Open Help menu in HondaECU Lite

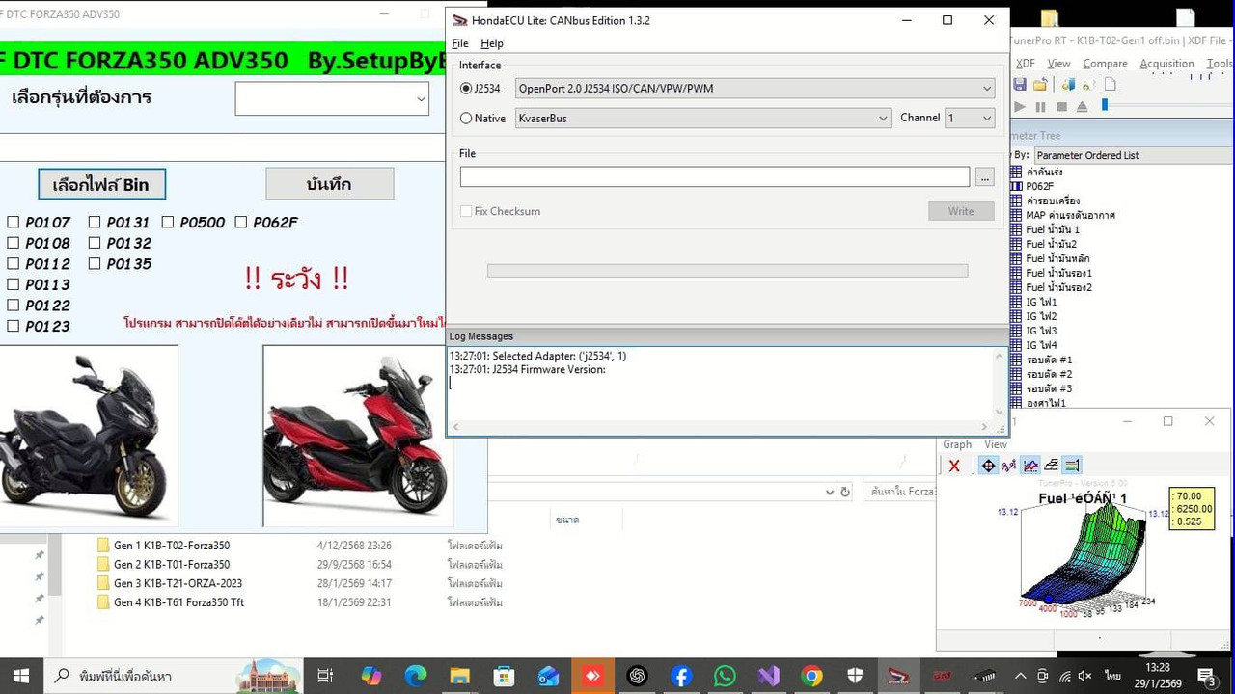492,43
